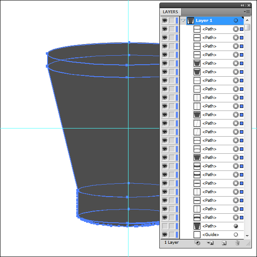Toggle lock box of first Path under Layer 1
Viewport: 257px width, 257px height.
coord(172,29)
